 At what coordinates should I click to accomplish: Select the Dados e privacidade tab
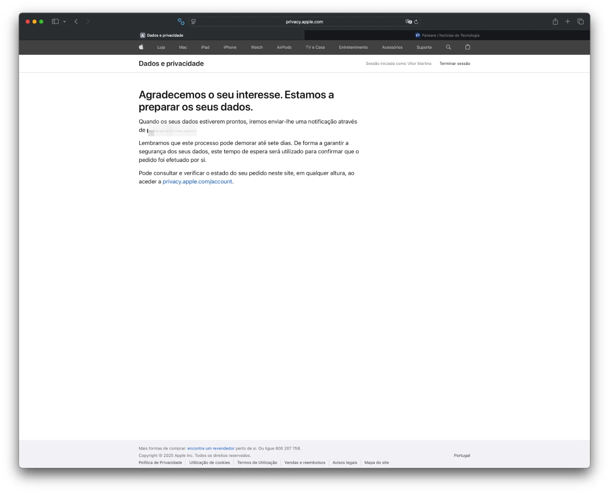(x=162, y=35)
